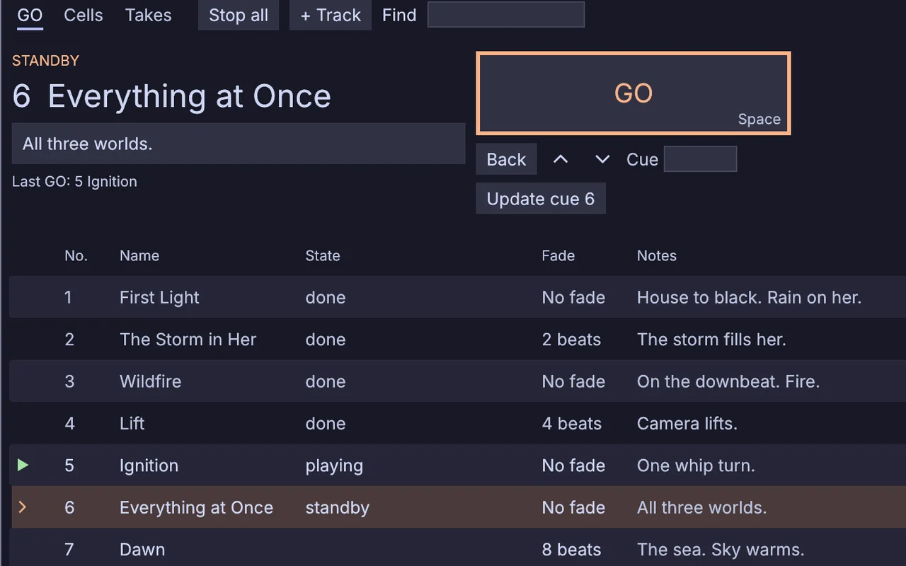Viewport: 906px width, 566px height.
Task: Click the 'standby' state of cue 6
Action: tap(338, 507)
